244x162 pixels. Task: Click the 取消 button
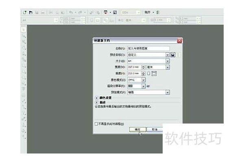155,130
